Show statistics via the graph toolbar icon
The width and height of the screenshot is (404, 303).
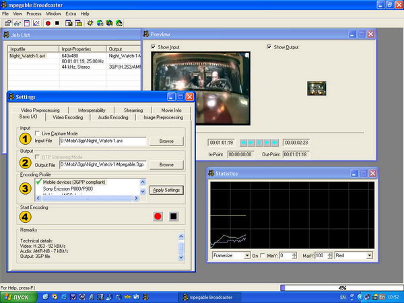click(36, 23)
